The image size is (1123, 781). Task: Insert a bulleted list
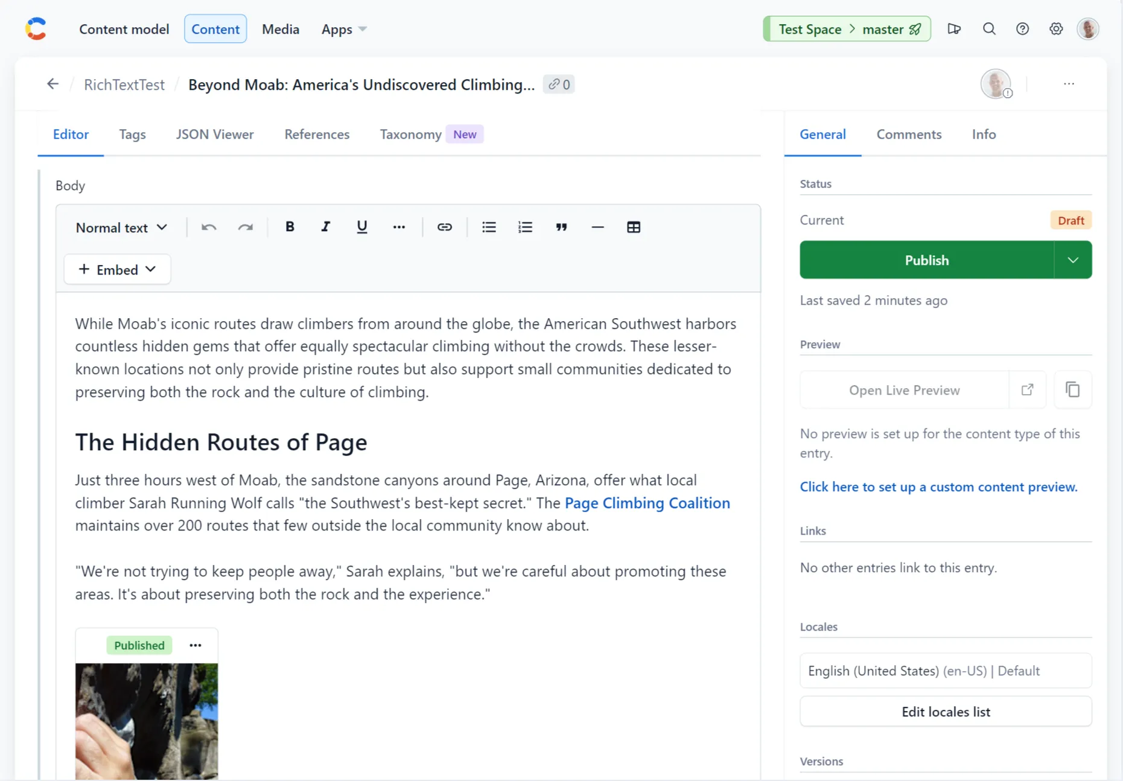coord(489,227)
